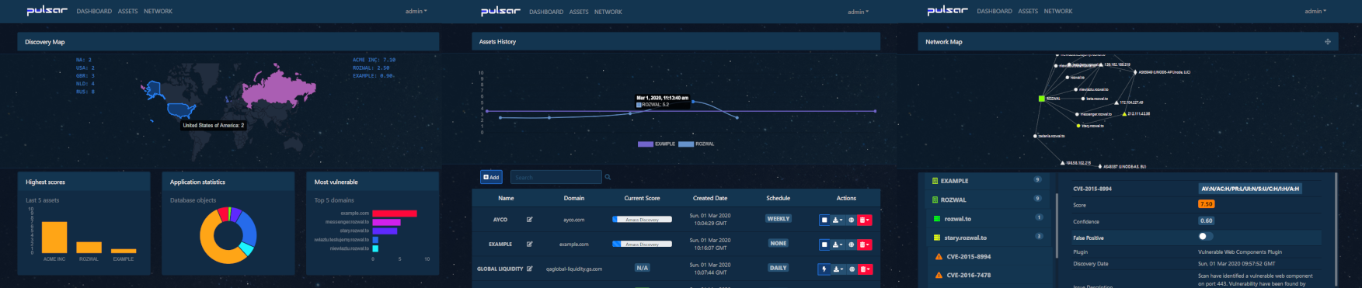Open the admin dropdown in the Assets panel
This screenshot has width=1362, height=288.
859,12
